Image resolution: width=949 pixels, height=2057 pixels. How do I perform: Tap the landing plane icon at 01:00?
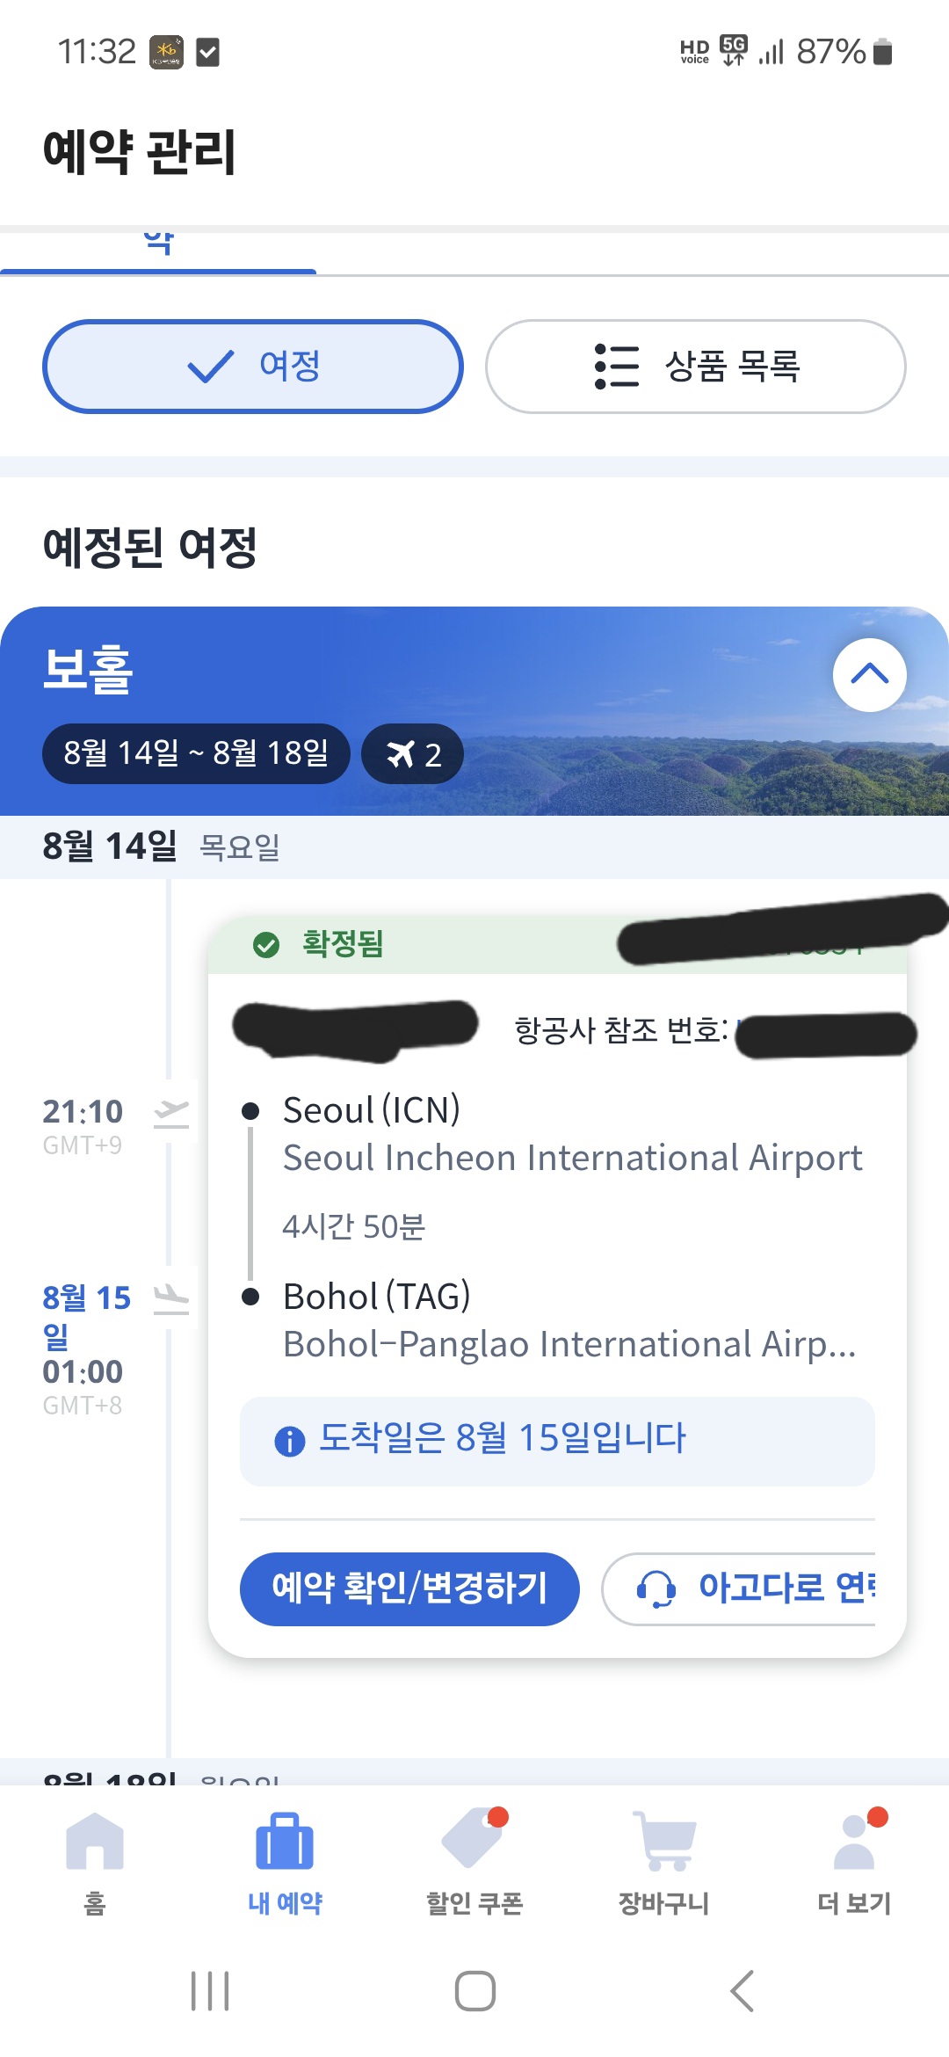(x=171, y=1298)
